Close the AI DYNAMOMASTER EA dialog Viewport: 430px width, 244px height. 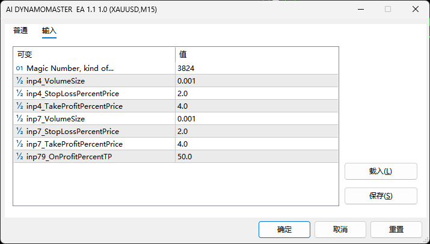(414, 9)
